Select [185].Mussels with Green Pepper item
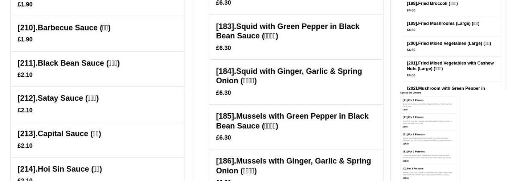The height and width of the screenshot is (181, 508). [x=296, y=127]
